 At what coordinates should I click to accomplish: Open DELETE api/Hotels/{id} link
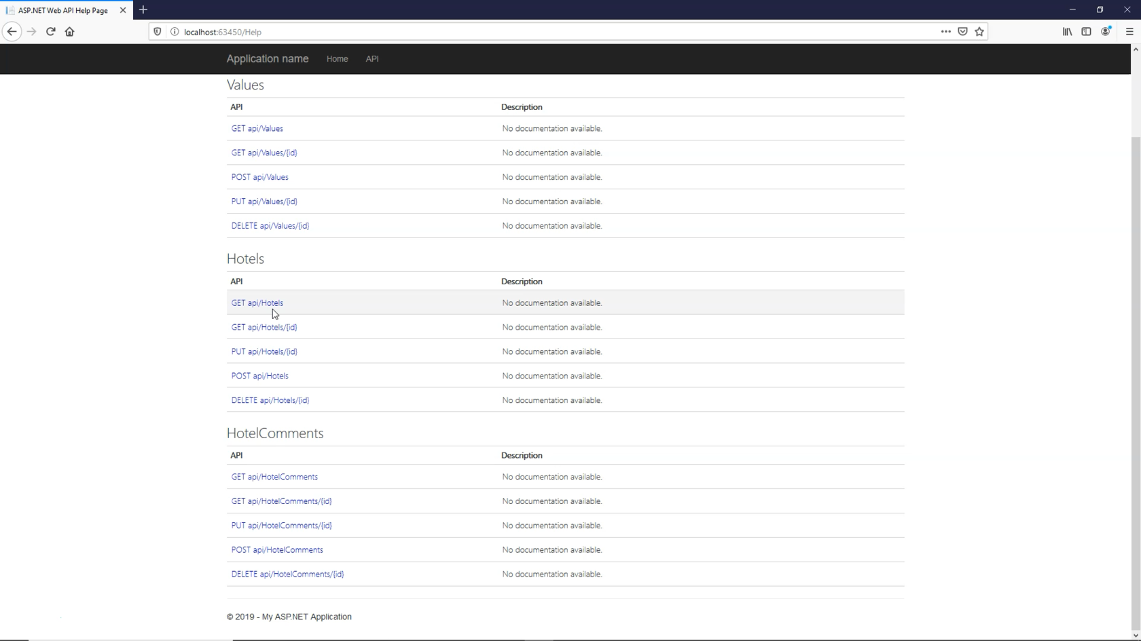[270, 400]
